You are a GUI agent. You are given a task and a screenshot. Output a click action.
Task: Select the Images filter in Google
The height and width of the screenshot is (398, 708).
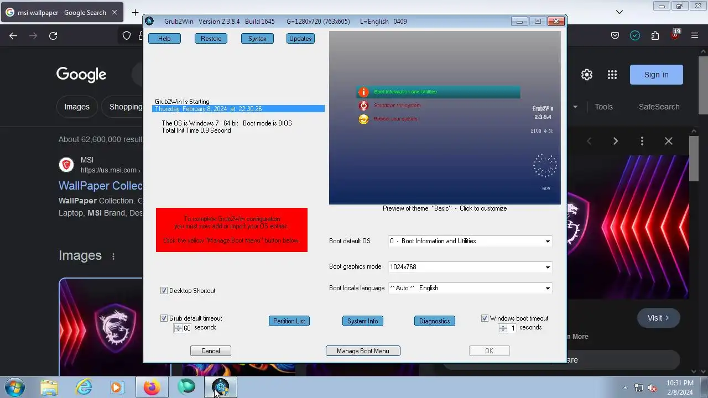[77, 107]
